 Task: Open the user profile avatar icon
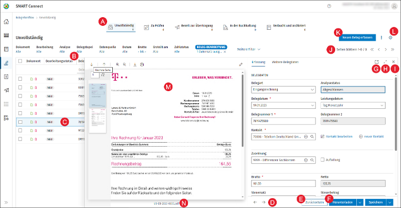click(x=394, y=6)
